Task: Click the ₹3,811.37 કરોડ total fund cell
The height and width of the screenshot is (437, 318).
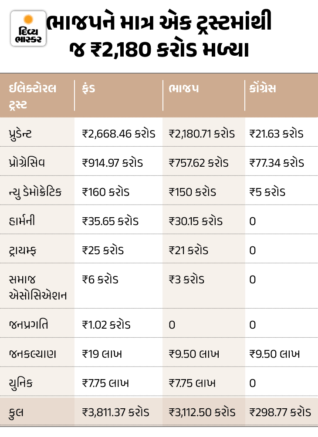Action: tap(115, 412)
